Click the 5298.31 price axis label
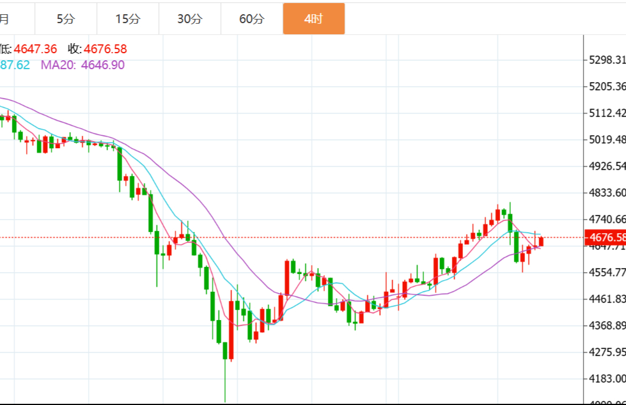626x405 pixels. pos(607,60)
